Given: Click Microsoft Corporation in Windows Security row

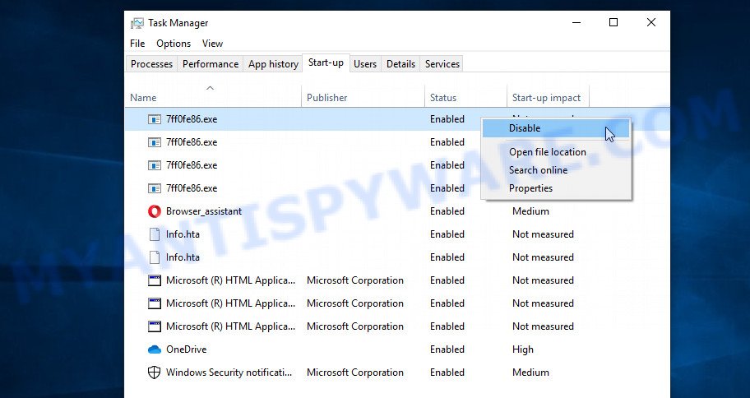Looking at the screenshot, I should (355, 373).
